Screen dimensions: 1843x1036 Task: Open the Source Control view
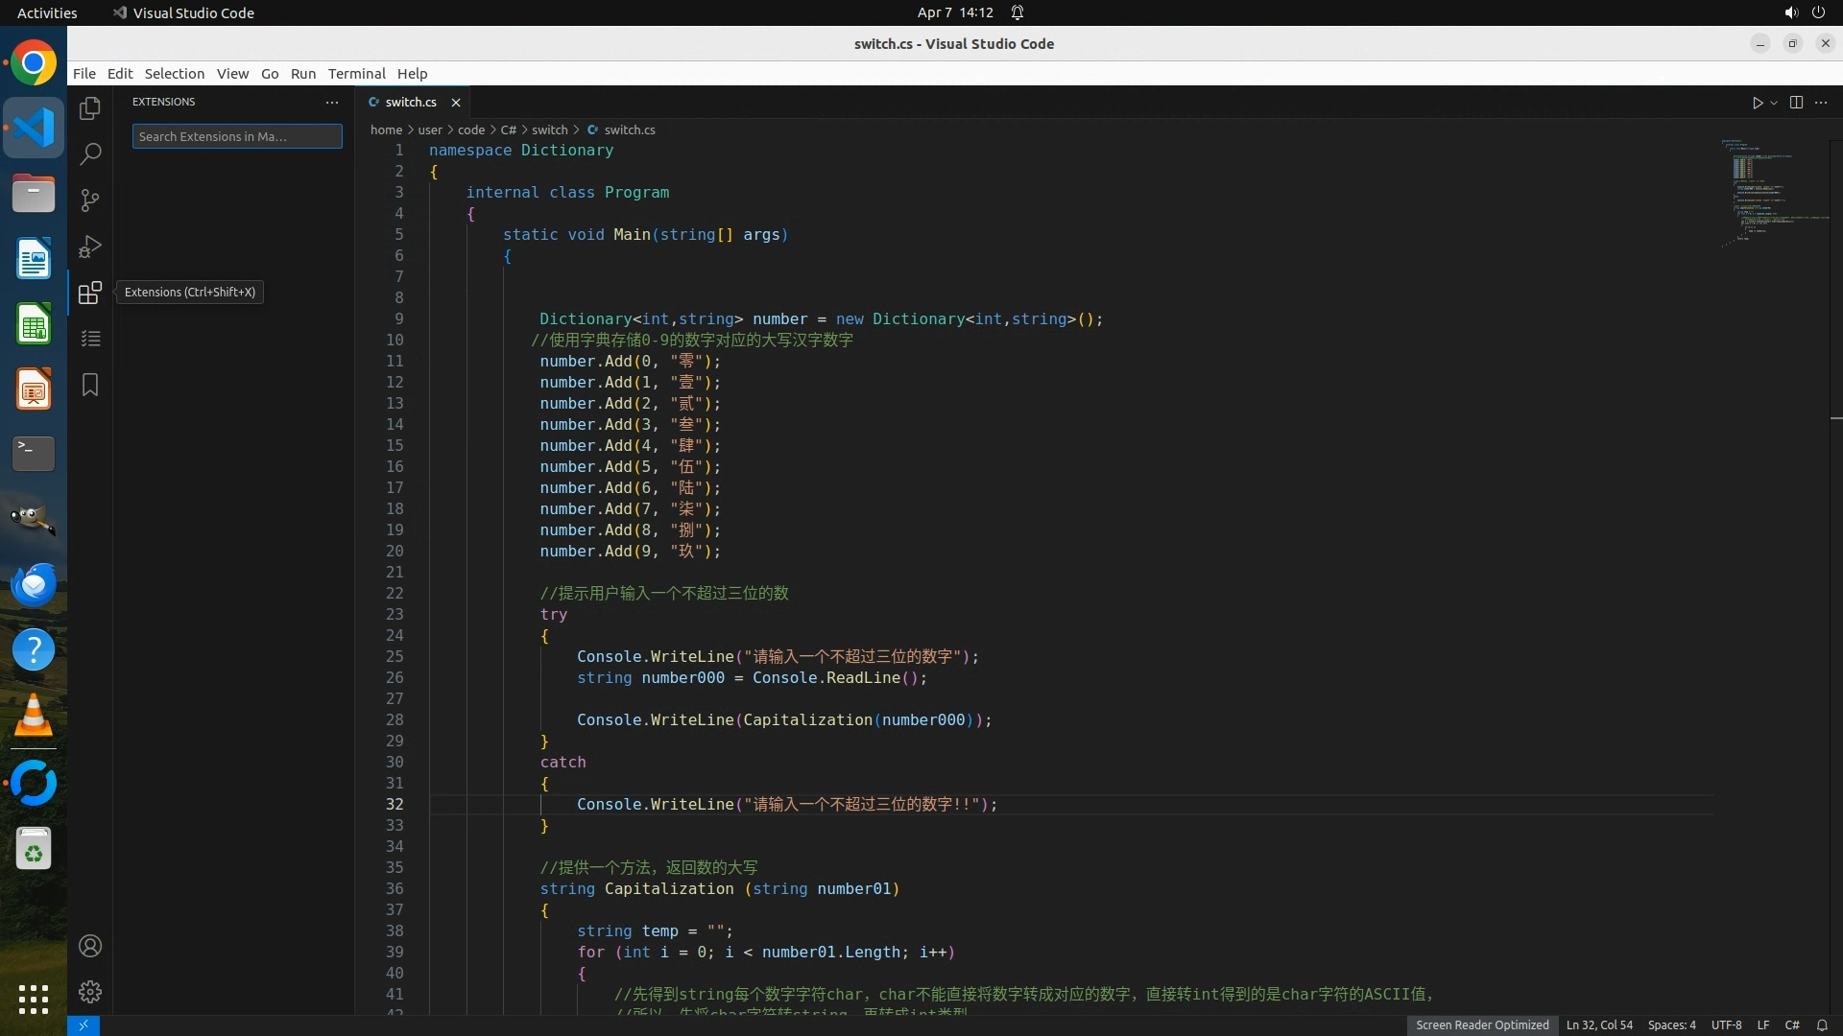90,200
